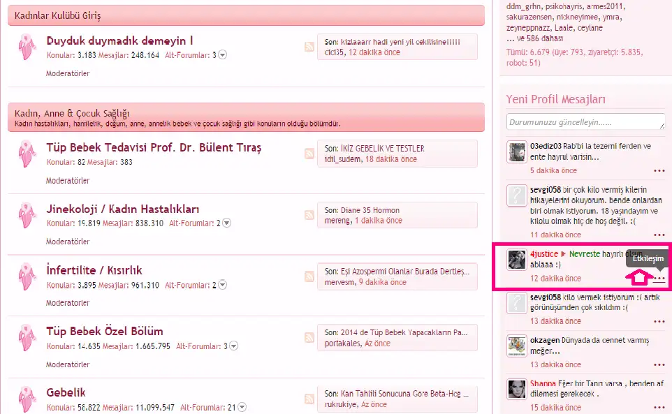Open RSS feed for Tüp Bebek Tedavisi forum

point(309,154)
